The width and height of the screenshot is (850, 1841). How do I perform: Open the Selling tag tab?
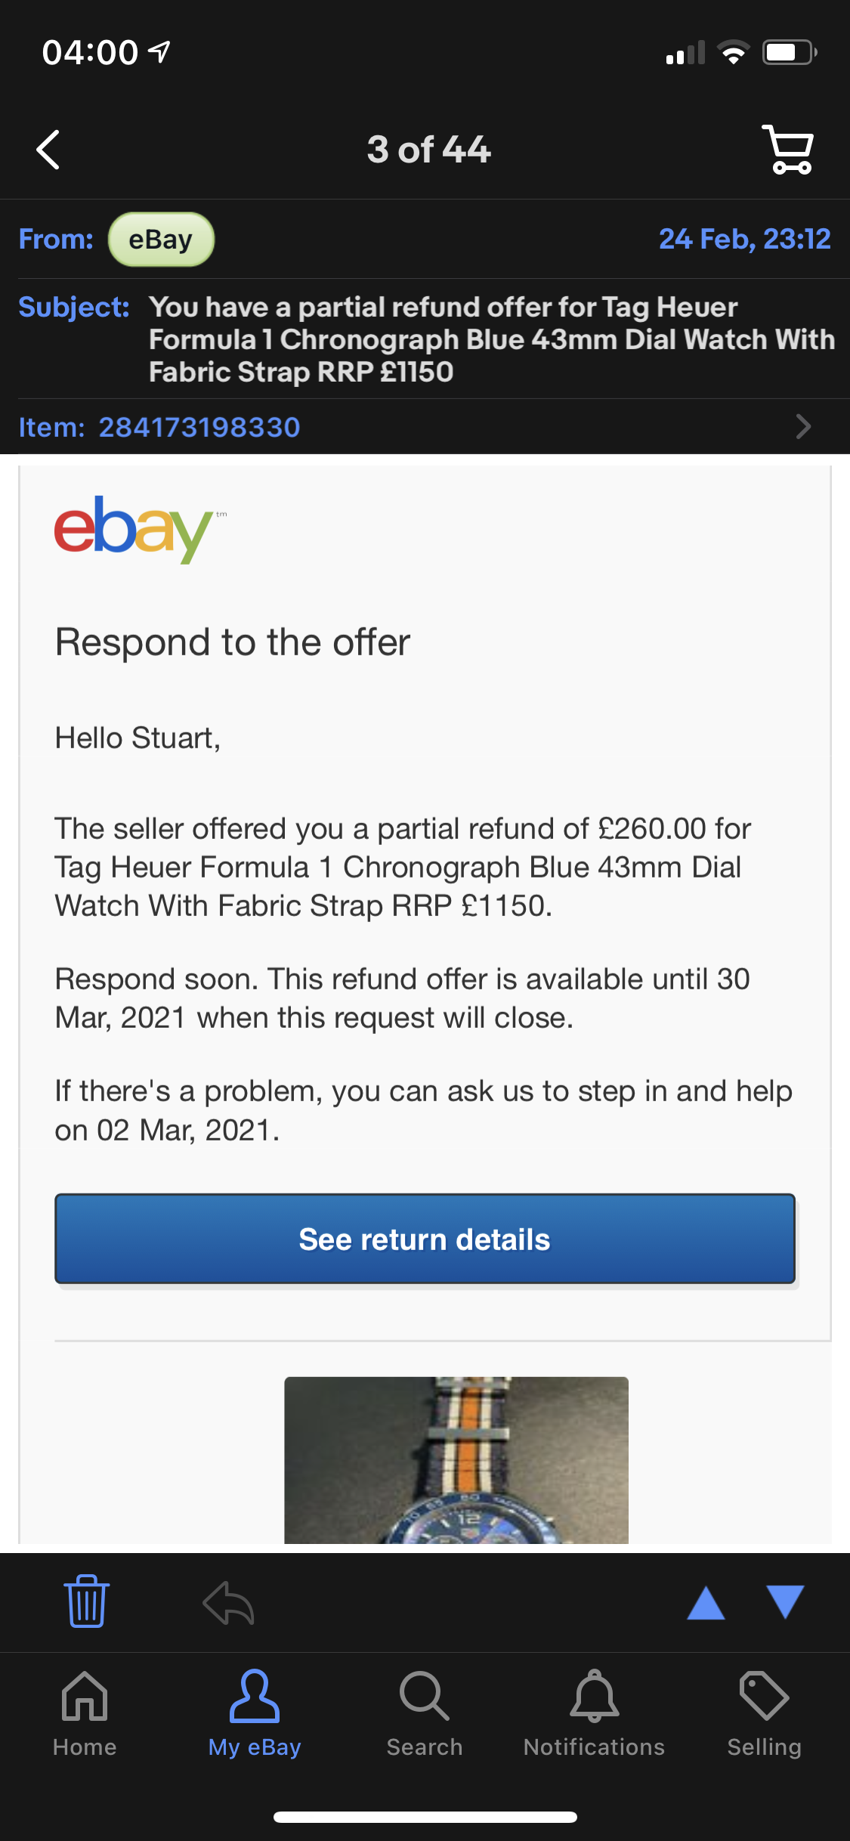point(765,1714)
